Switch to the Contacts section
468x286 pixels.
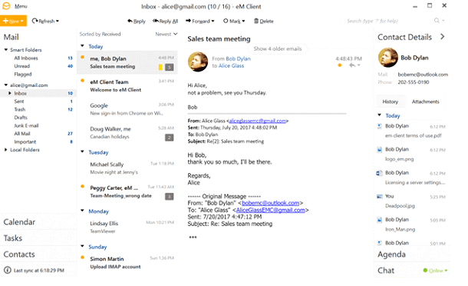19,254
